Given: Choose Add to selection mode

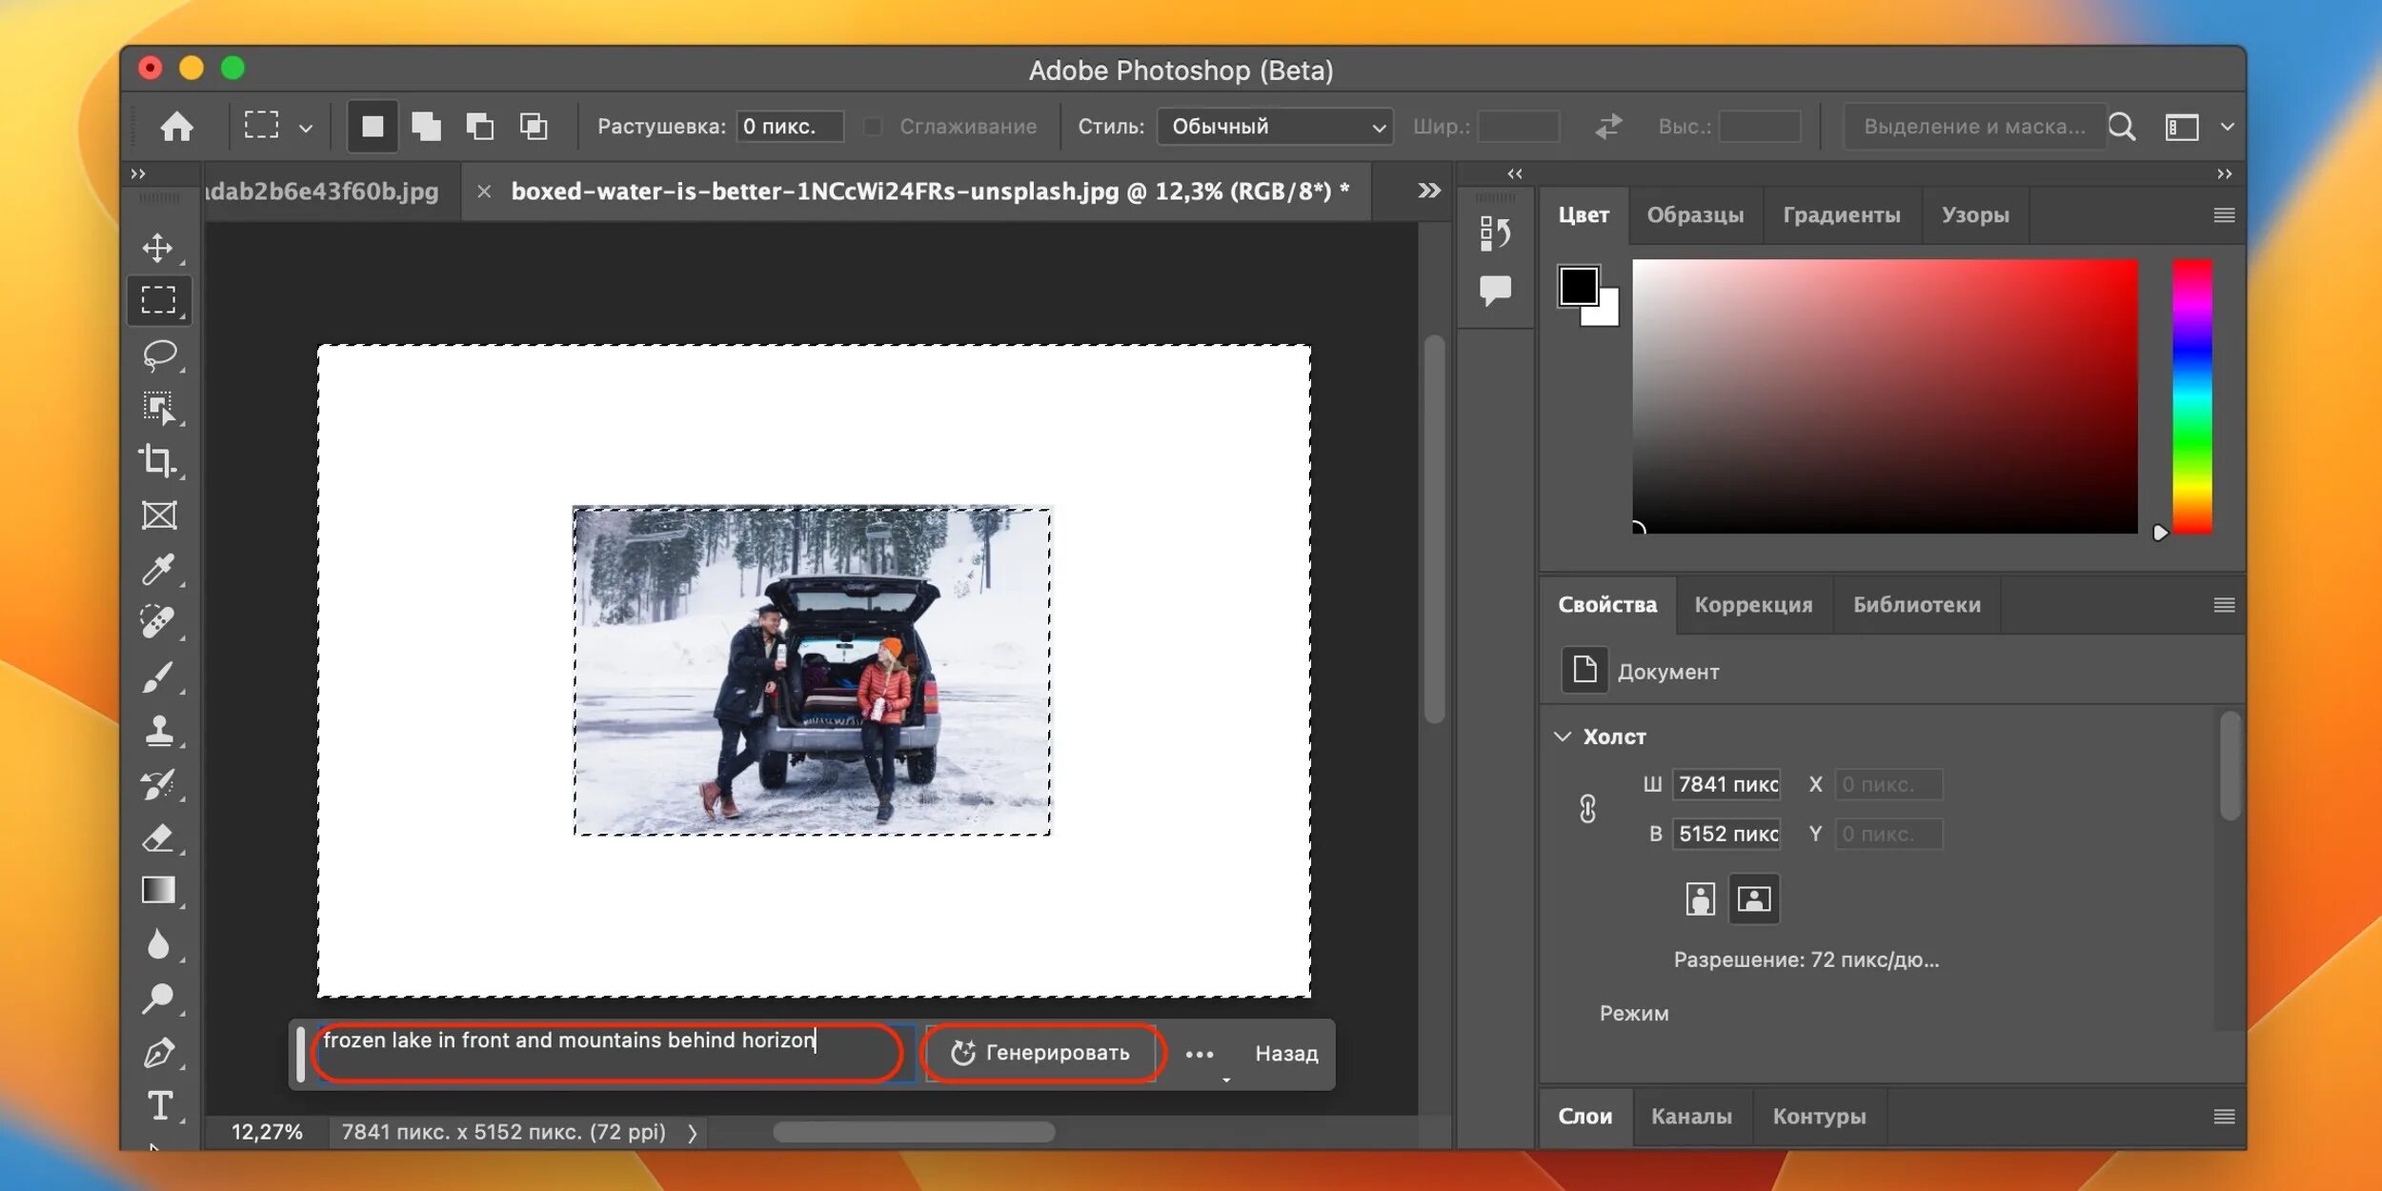Looking at the screenshot, I should (426, 126).
